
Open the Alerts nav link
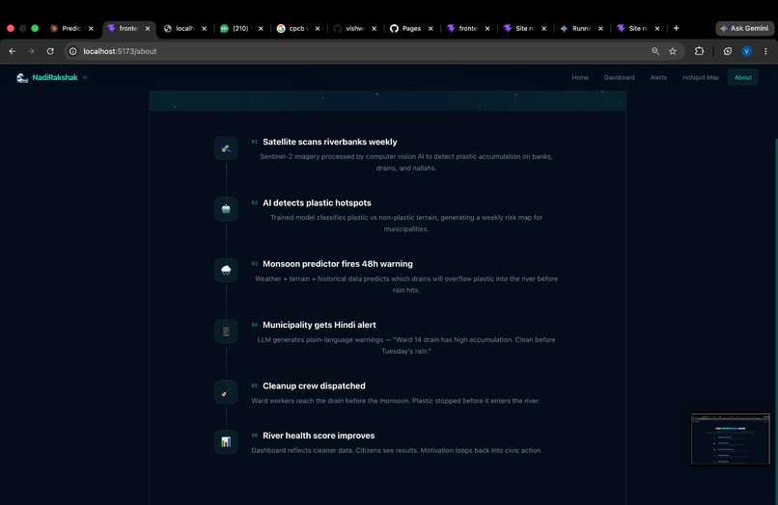pos(658,78)
